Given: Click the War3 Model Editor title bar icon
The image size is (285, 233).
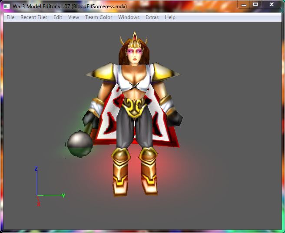Looking at the screenshot, I should [x=7, y=6].
